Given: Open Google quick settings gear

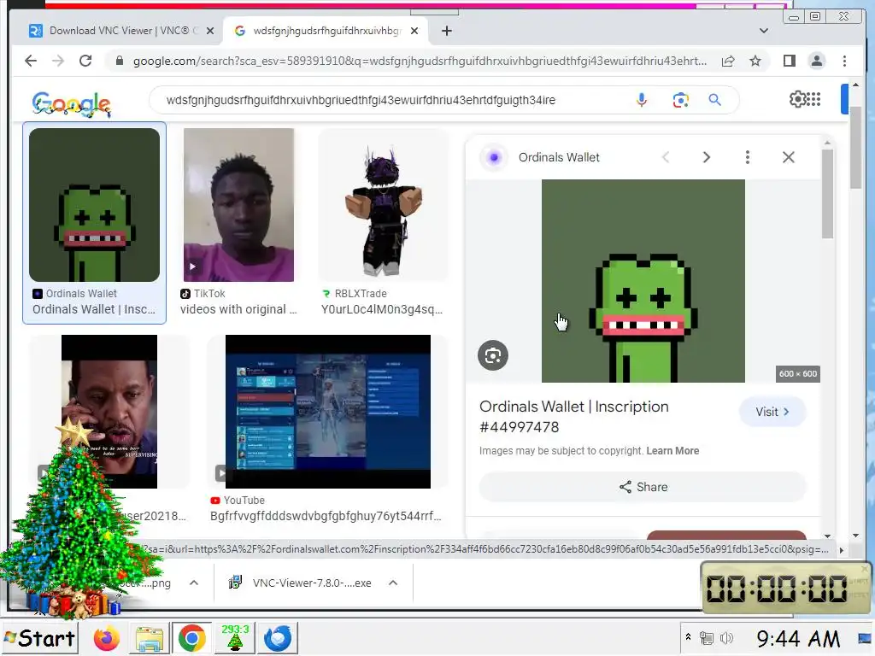Looking at the screenshot, I should tap(797, 99).
